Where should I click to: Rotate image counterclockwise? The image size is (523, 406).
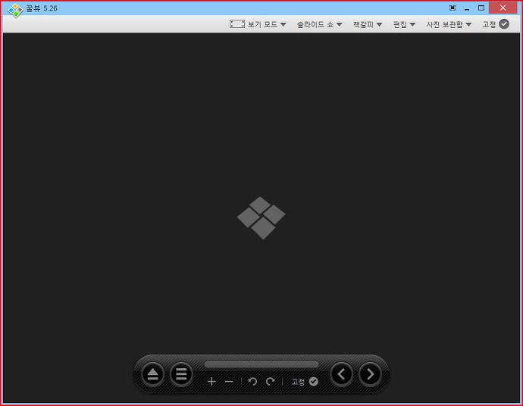tap(252, 381)
